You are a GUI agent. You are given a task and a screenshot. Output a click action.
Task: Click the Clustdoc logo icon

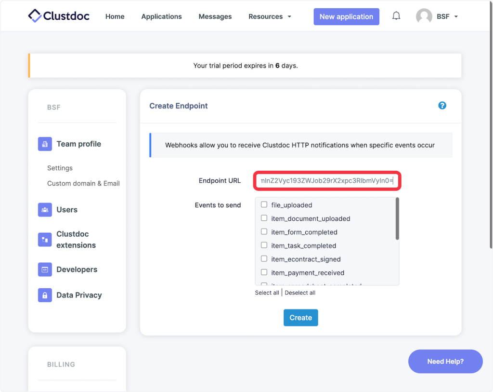coord(35,16)
